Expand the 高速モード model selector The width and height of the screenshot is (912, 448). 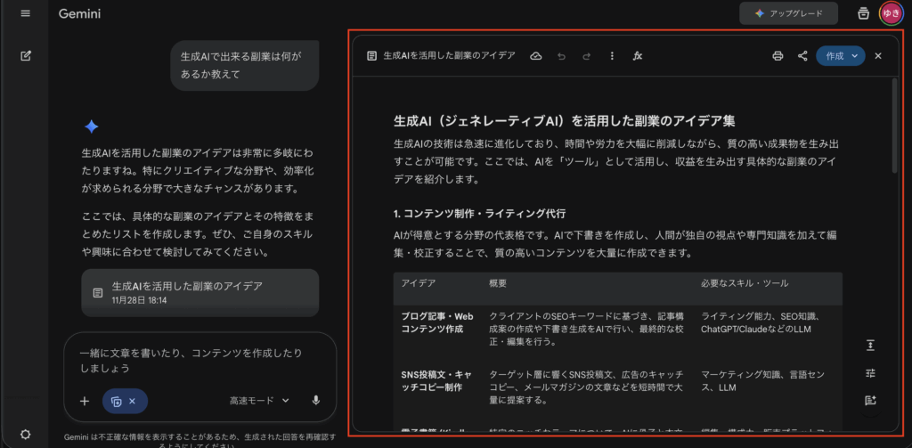click(x=259, y=401)
